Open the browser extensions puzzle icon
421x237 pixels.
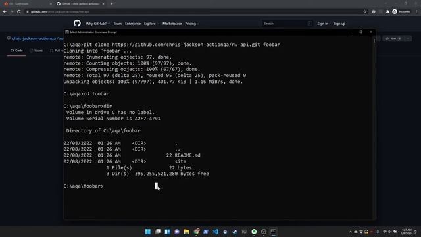tap(387, 12)
